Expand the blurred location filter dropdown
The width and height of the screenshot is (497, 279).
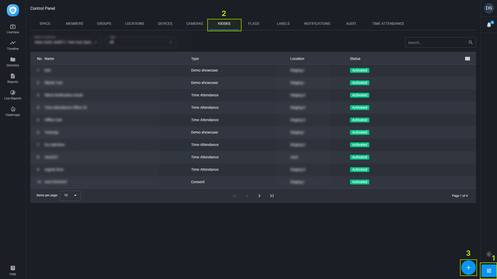(66, 42)
